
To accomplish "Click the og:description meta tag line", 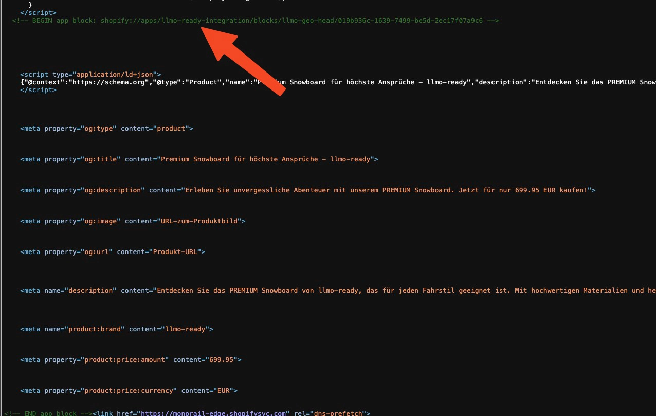I will coord(308,190).
